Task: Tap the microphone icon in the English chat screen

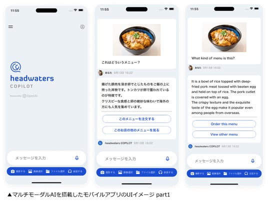Action: tap(253, 161)
